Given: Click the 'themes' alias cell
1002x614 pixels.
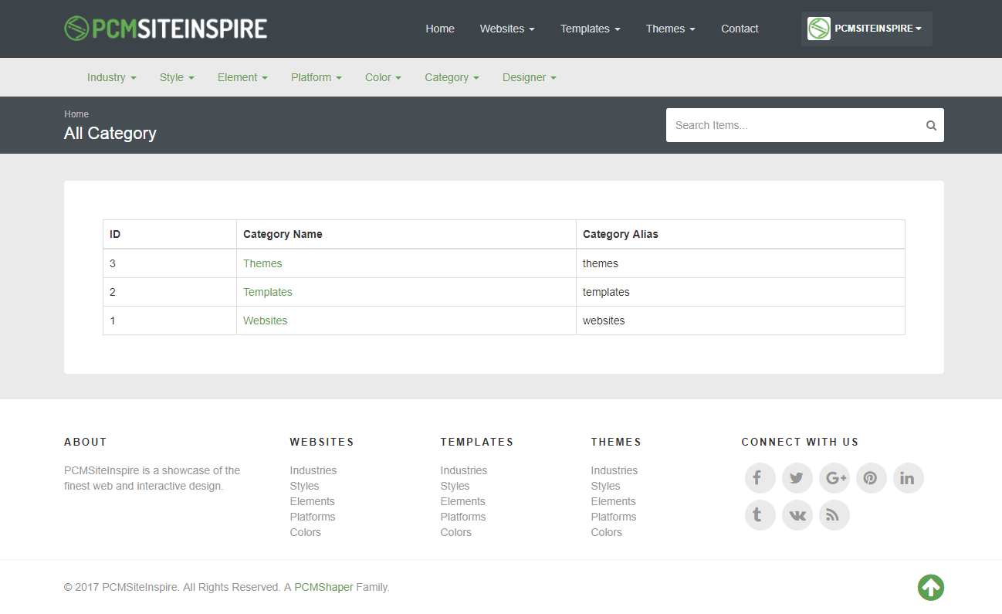Looking at the screenshot, I should (740, 263).
